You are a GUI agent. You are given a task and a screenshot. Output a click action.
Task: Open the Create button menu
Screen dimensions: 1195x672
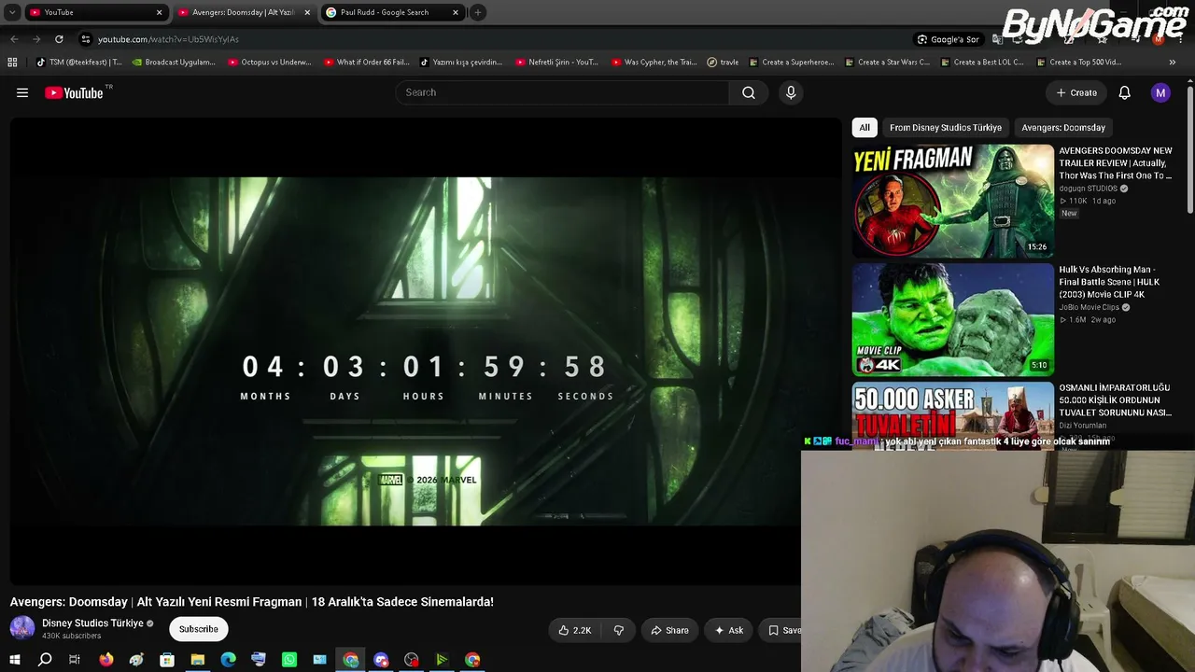pos(1076,92)
